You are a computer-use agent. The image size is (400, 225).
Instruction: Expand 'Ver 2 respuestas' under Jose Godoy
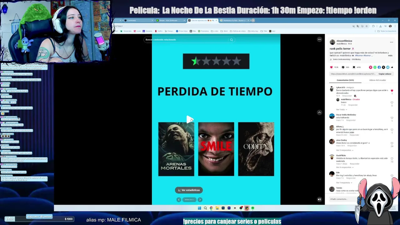tap(345, 150)
